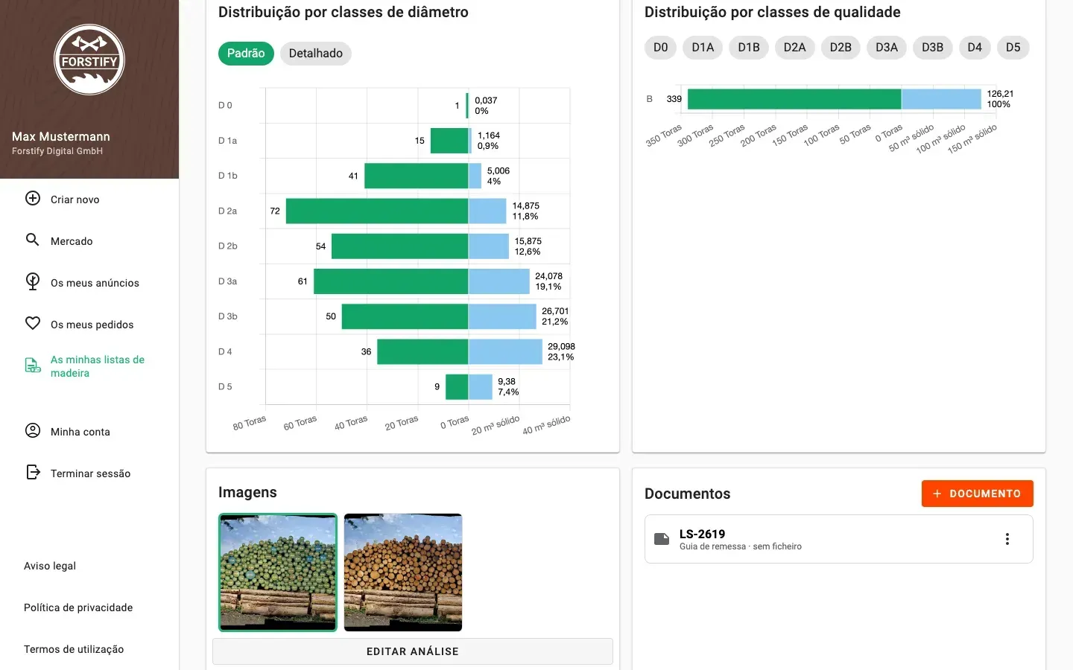Image resolution: width=1073 pixels, height=670 pixels.
Task: Select the D3A quality class chip
Action: point(887,48)
